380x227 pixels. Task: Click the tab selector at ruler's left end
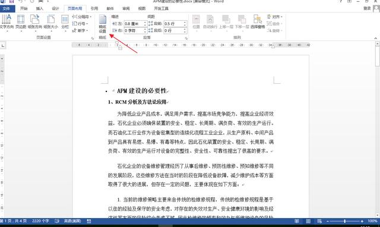coord(2,45)
